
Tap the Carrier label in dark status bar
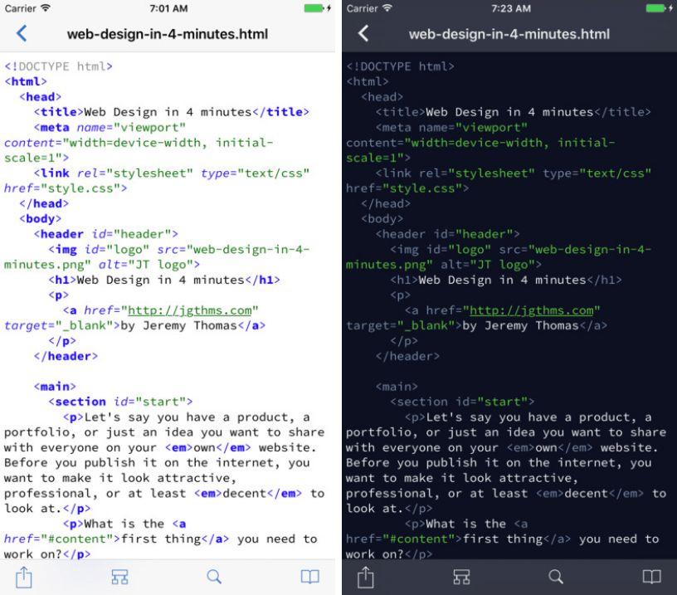coord(363,8)
